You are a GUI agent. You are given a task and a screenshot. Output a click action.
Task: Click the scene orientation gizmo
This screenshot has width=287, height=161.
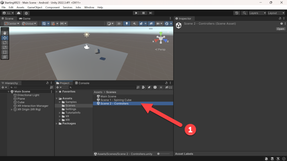[x=161, y=39]
